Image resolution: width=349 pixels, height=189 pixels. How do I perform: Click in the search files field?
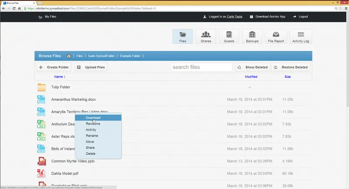[x=202, y=67]
